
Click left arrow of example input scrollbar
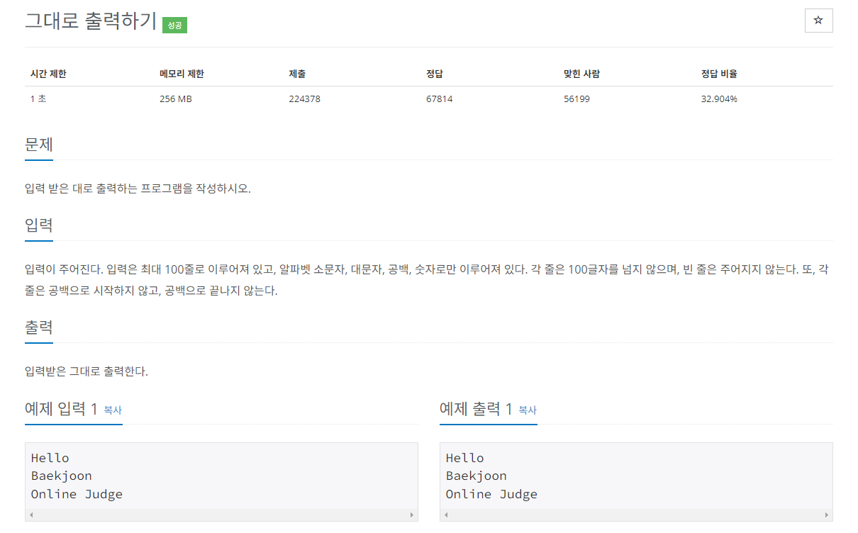[31, 515]
